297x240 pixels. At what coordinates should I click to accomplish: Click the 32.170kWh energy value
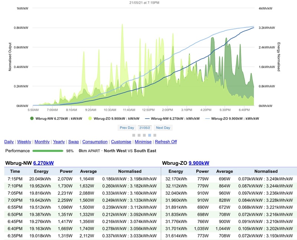[x=176, y=179]
